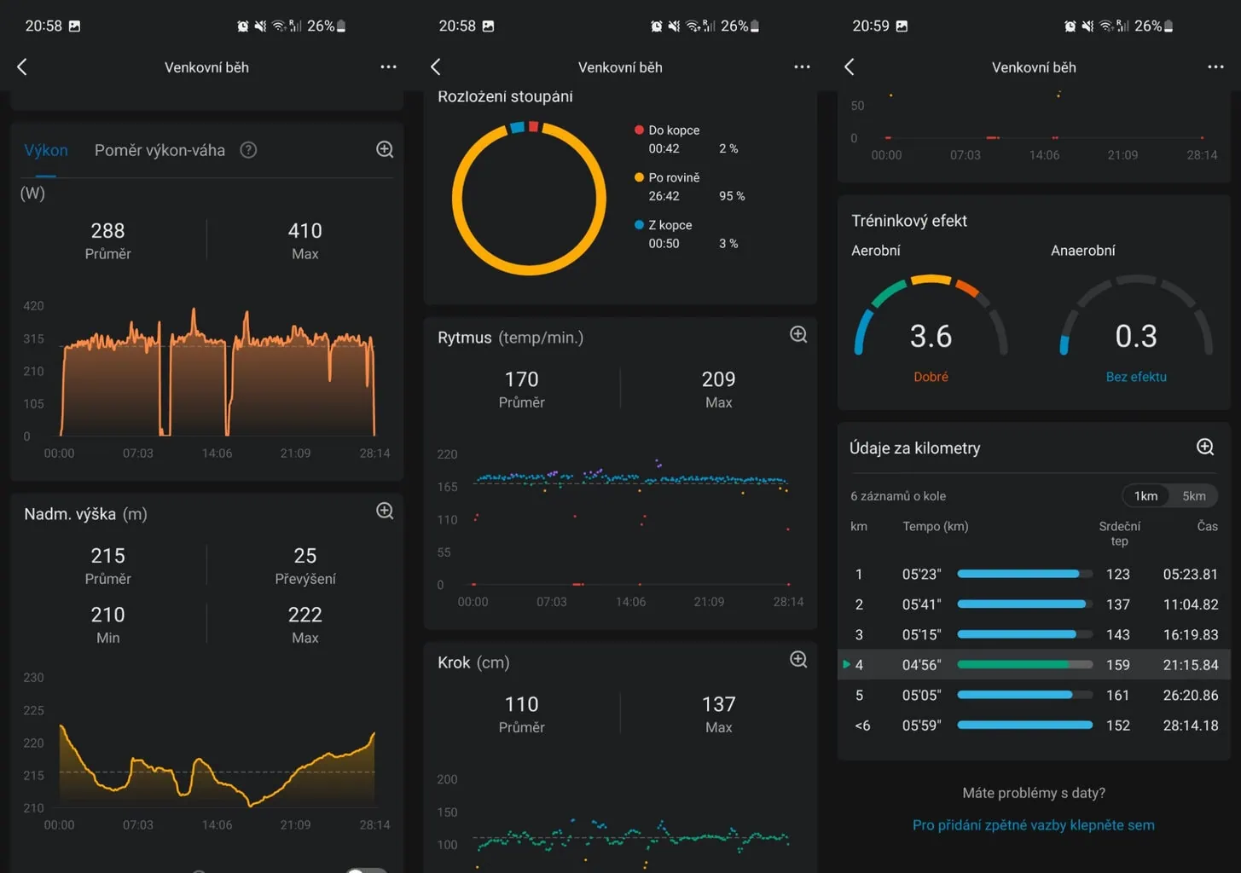The height and width of the screenshot is (873, 1241).
Task: Tap back arrow on the left screen
Action: coord(22,67)
